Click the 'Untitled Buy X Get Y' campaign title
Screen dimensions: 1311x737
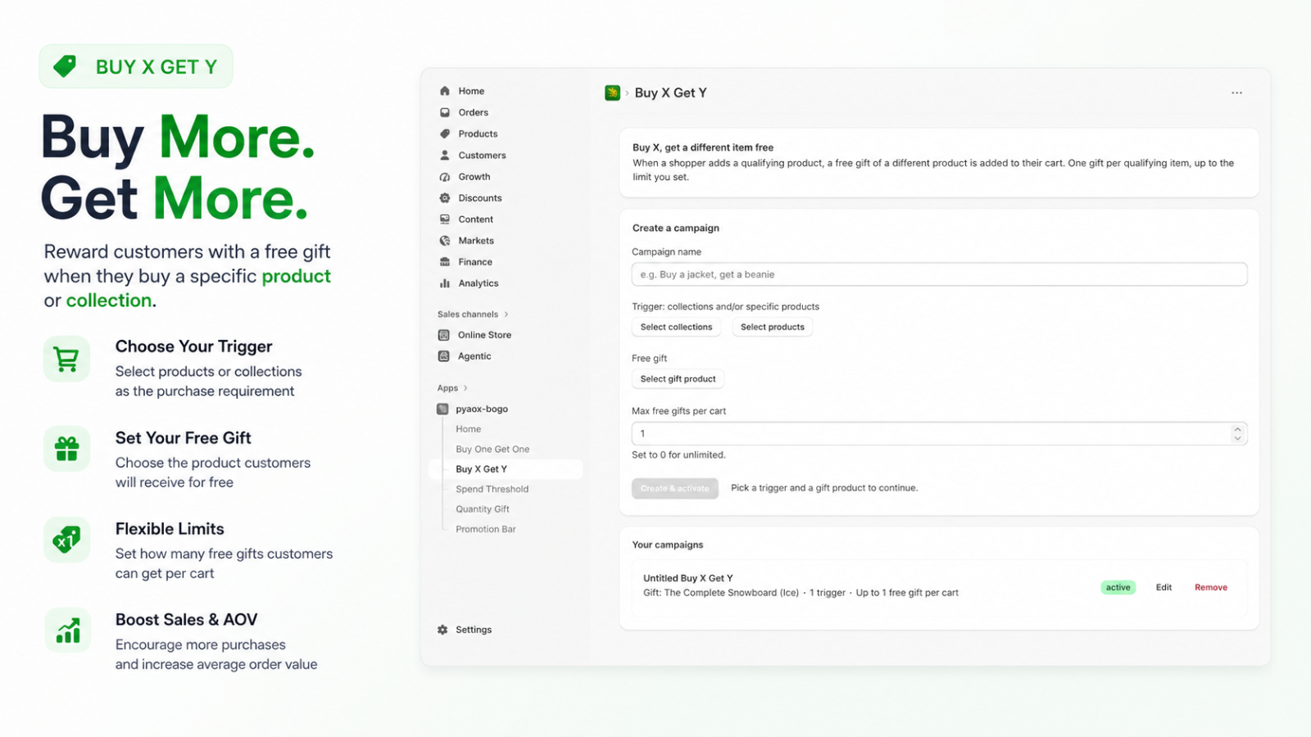pos(687,578)
